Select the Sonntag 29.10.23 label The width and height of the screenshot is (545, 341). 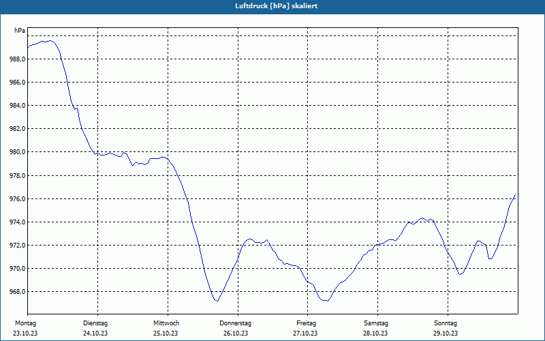[x=446, y=328]
